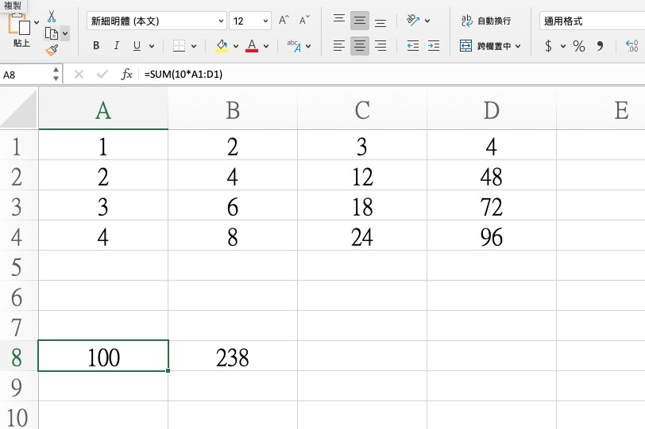Viewport: 645px width, 429px height.
Task: Increase indent
Action: pos(434,45)
